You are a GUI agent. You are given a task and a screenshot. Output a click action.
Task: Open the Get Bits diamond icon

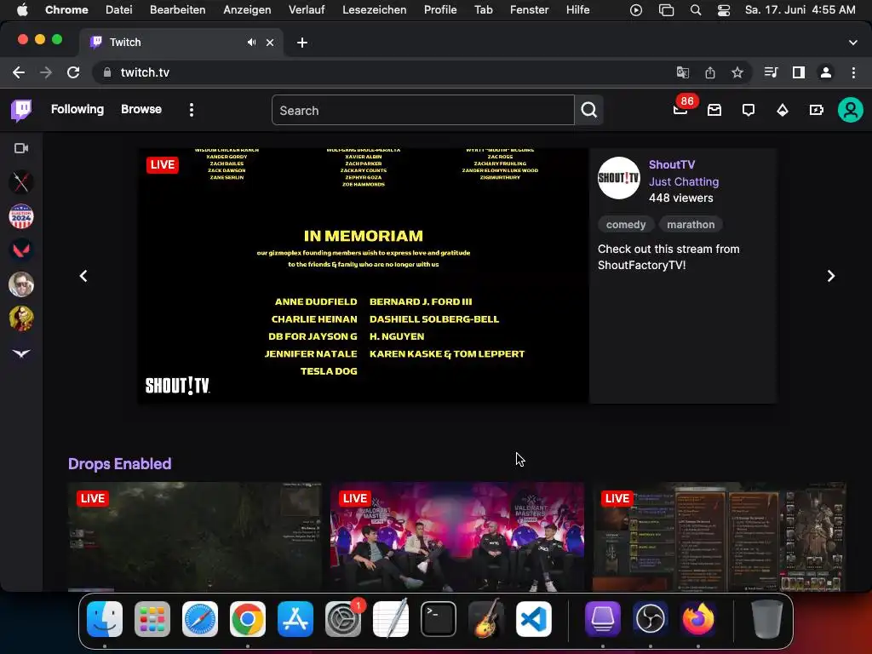pyautogui.click(x=782, y=110)
